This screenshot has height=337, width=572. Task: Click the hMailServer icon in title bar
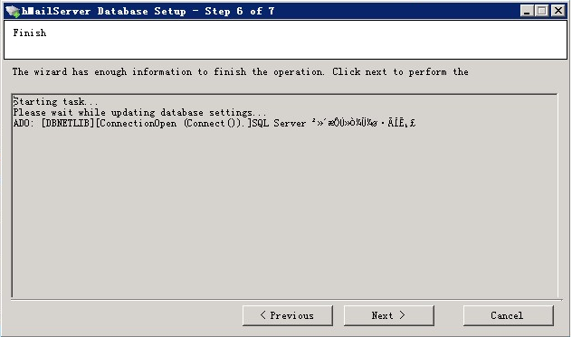(x=14, y=12)
